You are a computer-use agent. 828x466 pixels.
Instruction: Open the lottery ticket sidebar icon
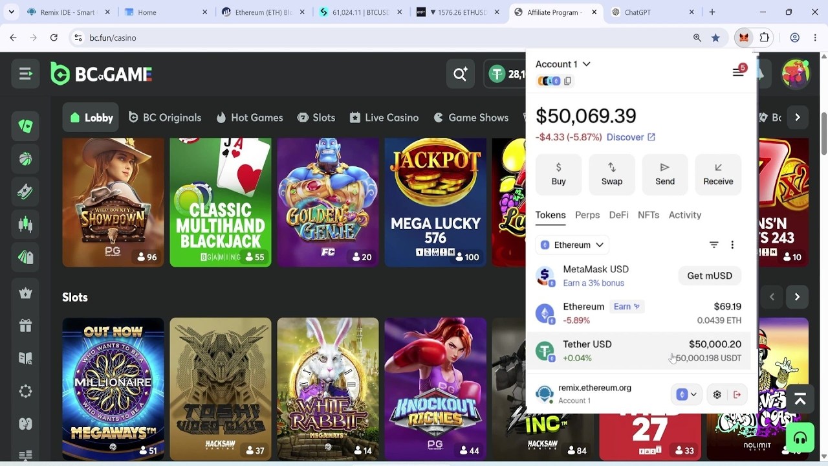25,192
